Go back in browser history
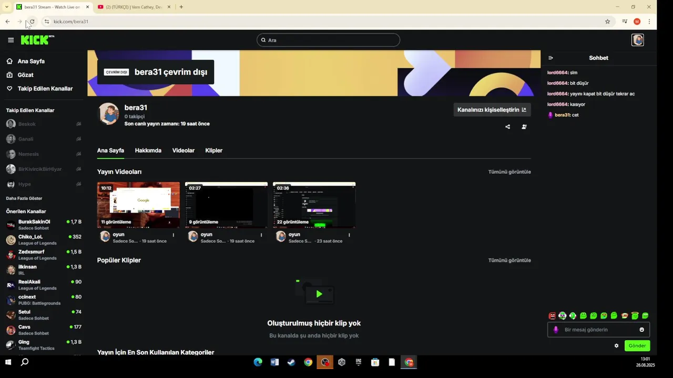The image size is (673, 378). [7, 22]
